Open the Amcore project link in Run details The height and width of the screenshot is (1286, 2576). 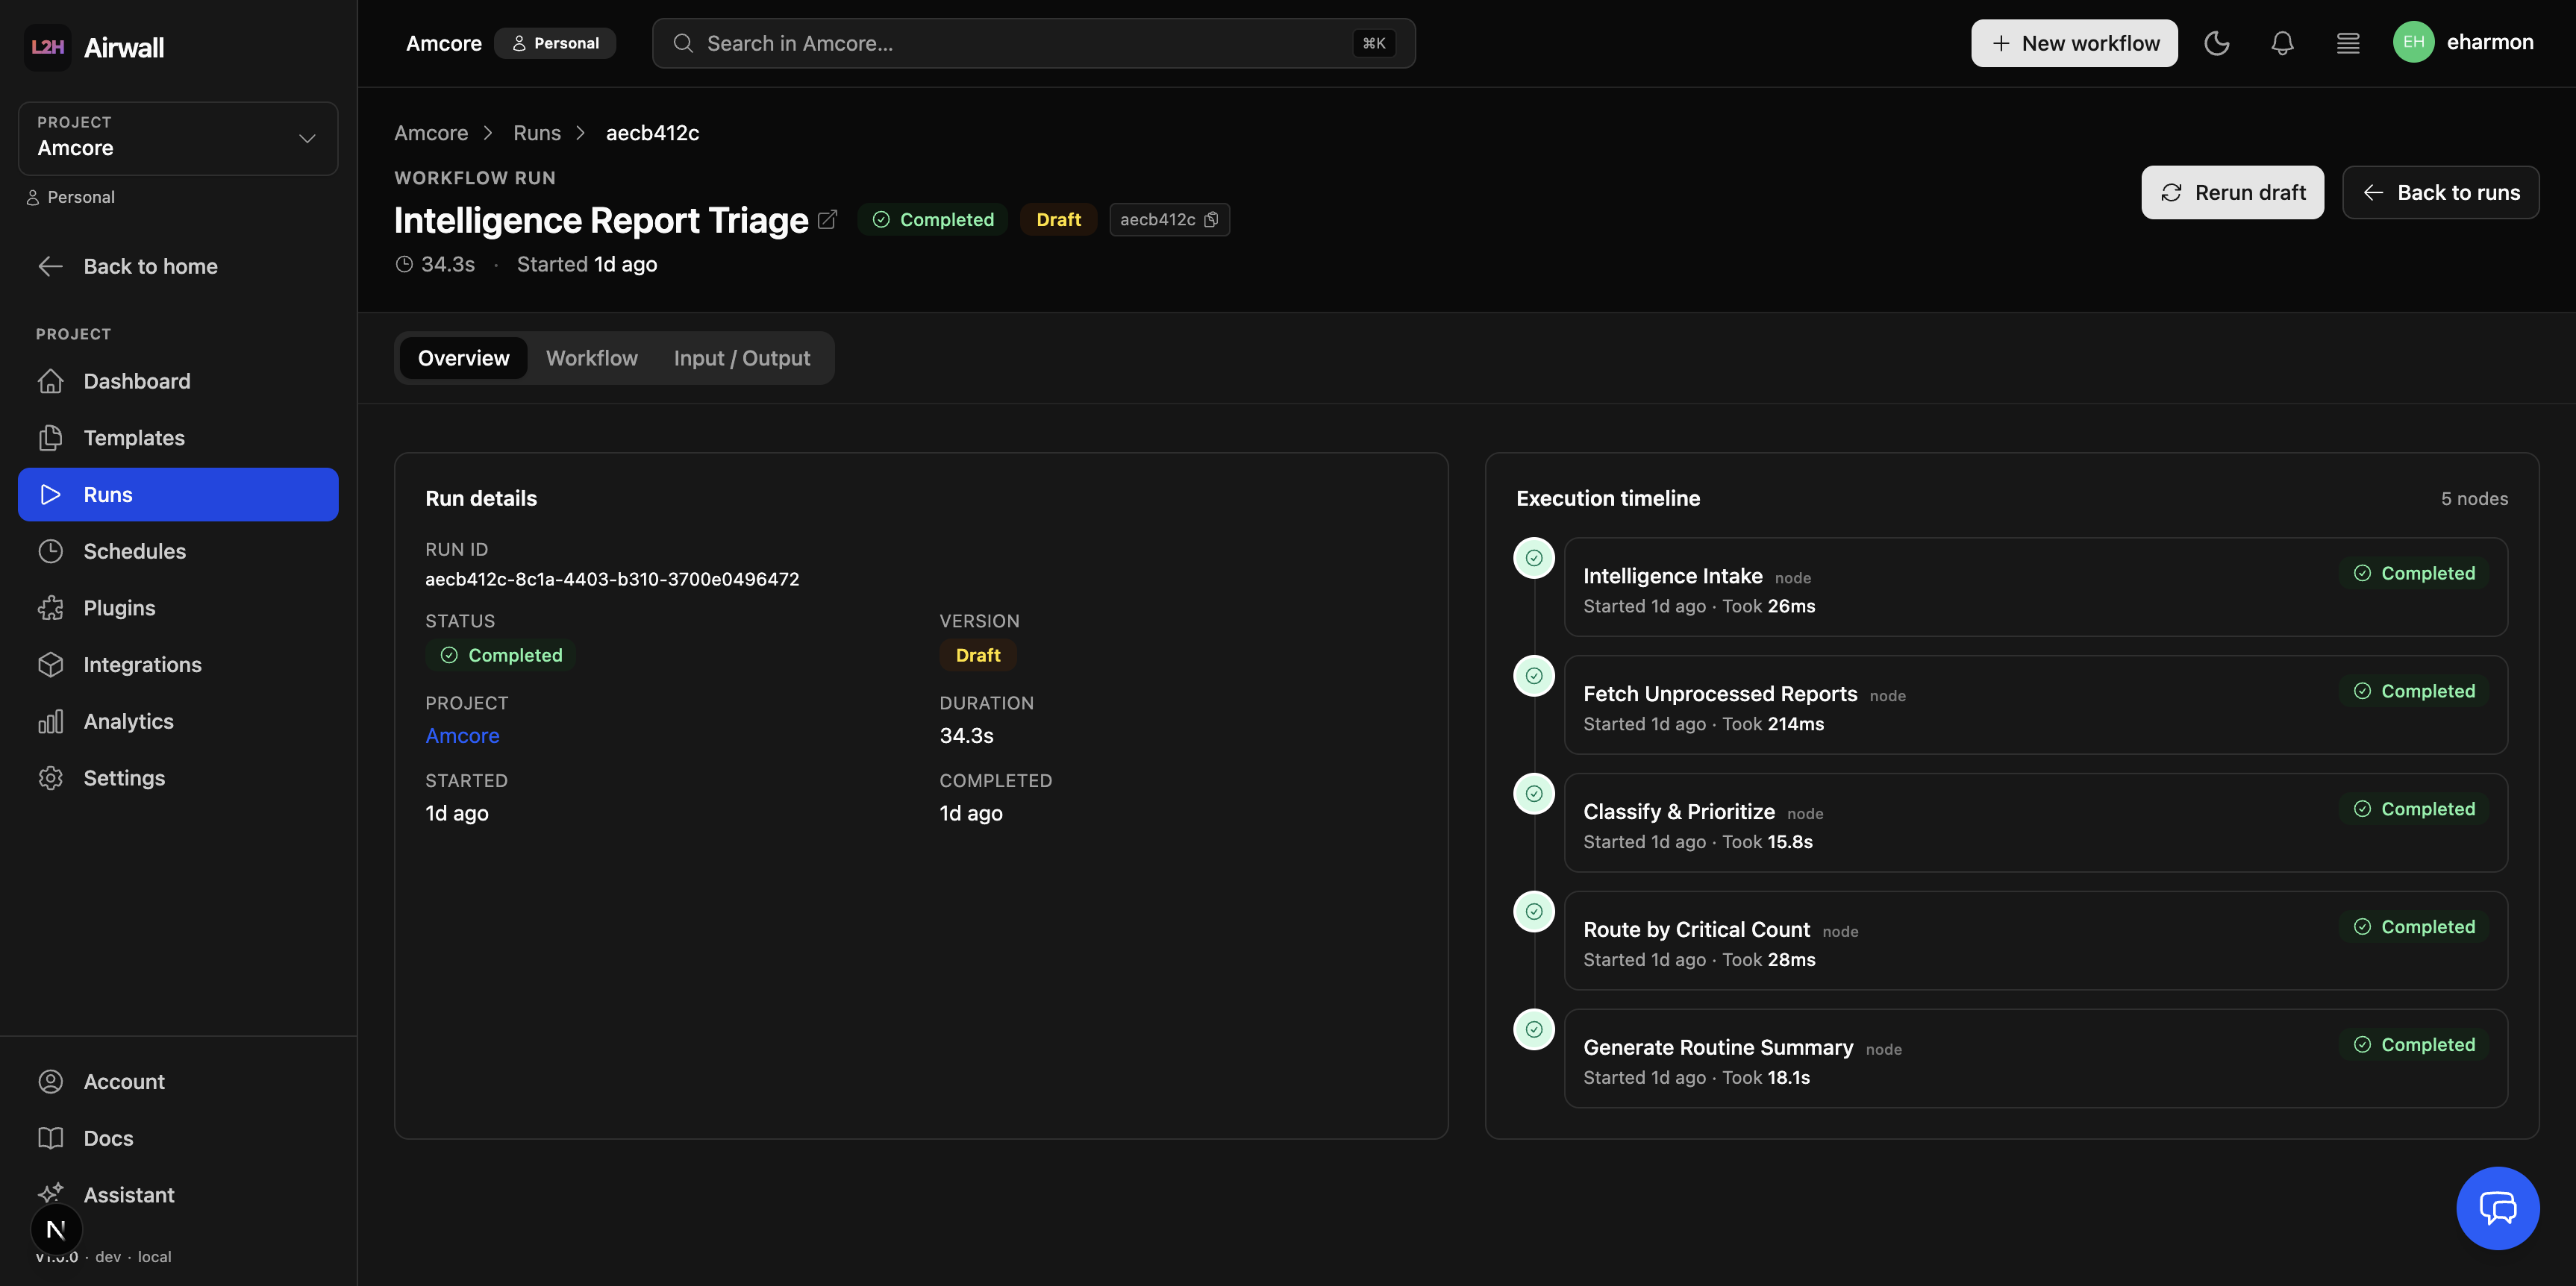click(462, 735)
